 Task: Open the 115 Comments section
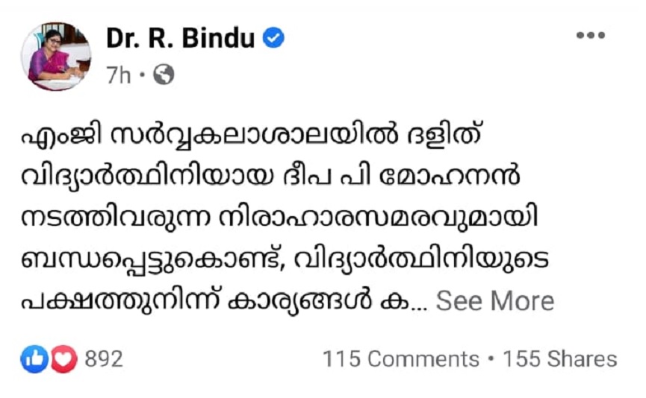(x=400, y=359)
